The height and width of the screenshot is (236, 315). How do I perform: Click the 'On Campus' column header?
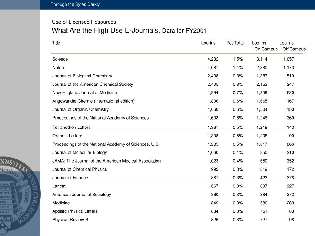(x=266, y=49)
